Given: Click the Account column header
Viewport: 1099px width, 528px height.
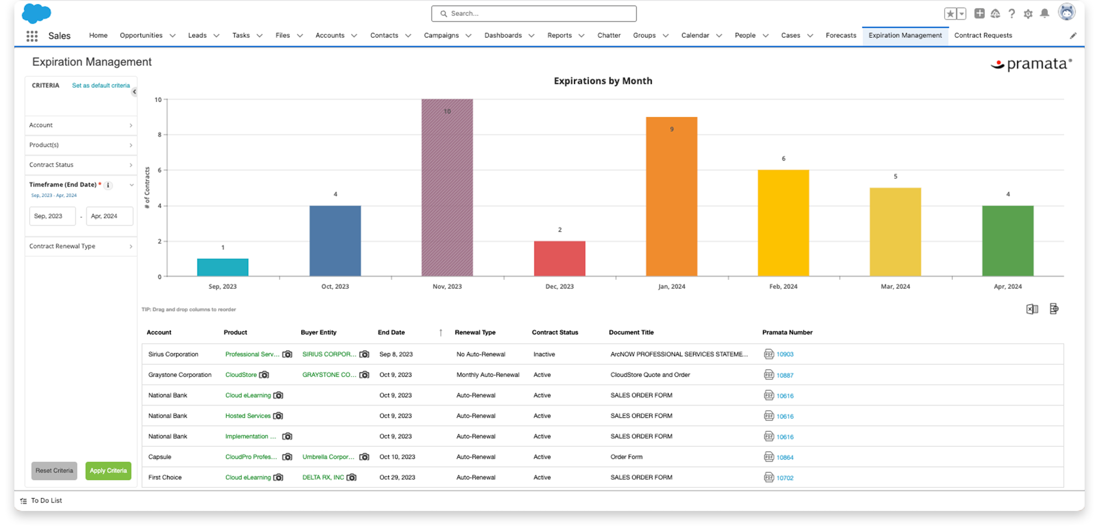Looking at the screenshot, I should coord(159,333).
